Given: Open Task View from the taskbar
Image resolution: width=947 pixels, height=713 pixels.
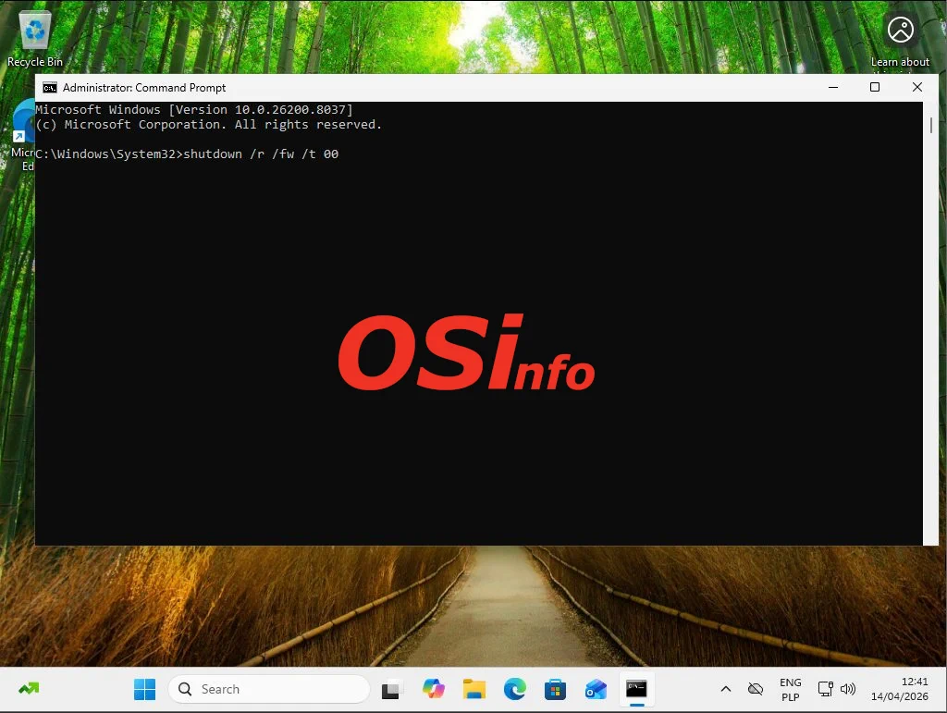Looking at the screenshot, I should pyautogui.click(x=393, y=689).
